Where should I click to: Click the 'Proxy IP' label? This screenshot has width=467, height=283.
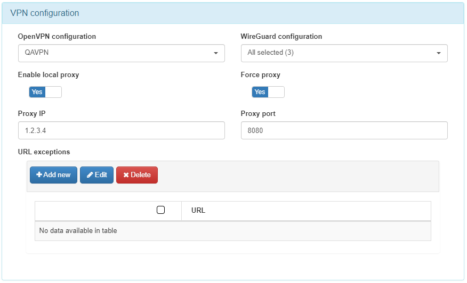31,113
